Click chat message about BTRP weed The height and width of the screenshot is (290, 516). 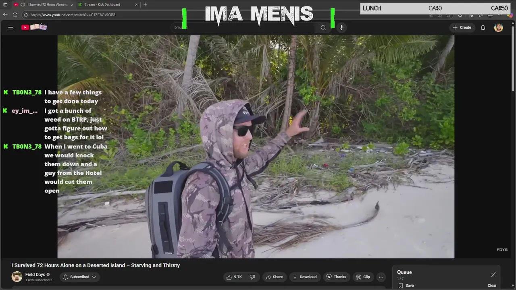pos(76,124)
